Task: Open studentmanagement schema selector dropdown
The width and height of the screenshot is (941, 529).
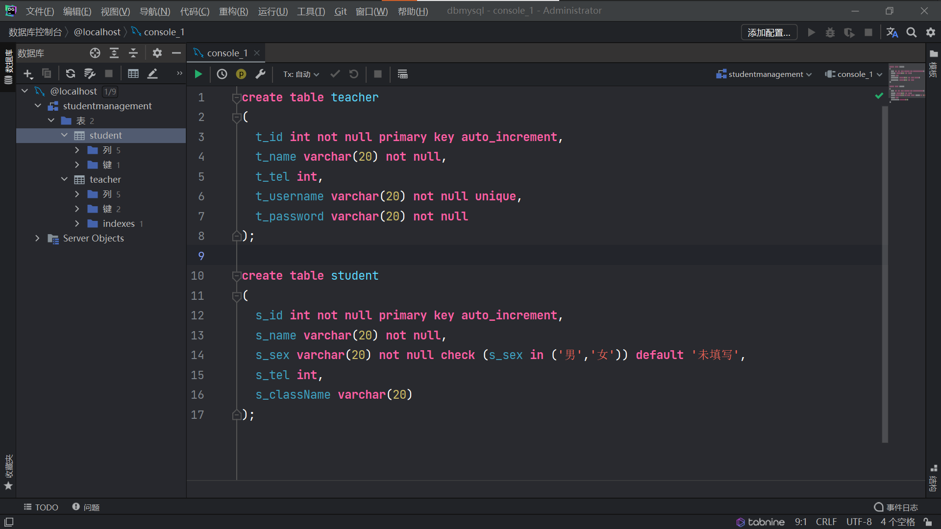Action: click(764, 74)
